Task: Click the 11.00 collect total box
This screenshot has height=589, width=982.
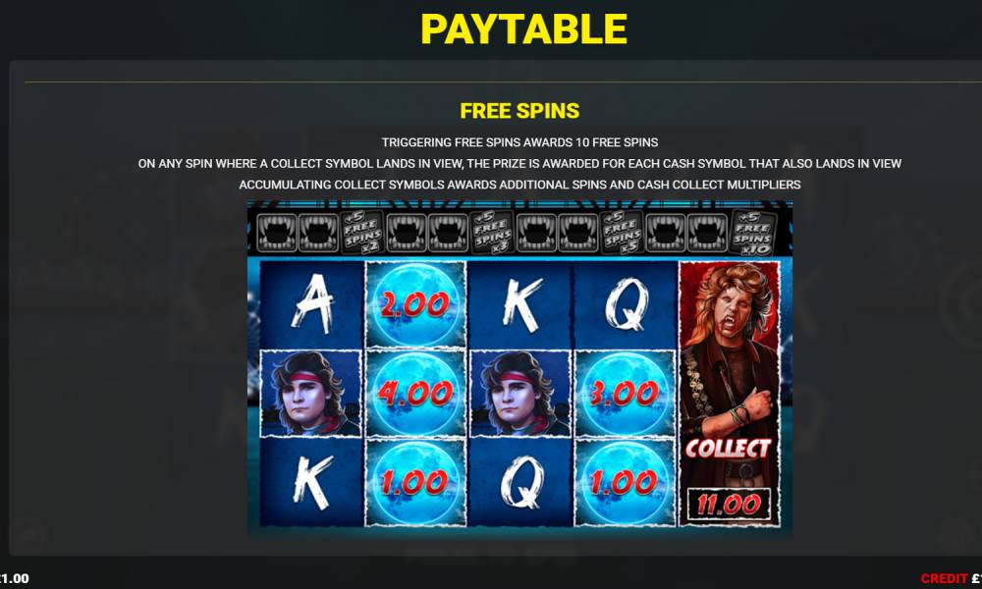Action: (729, 504)
